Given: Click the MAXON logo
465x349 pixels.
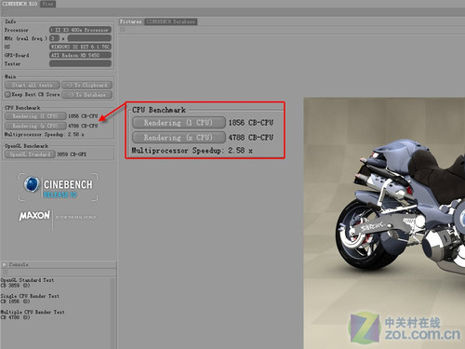Looking at the screenshot, I should click(34, 216).
